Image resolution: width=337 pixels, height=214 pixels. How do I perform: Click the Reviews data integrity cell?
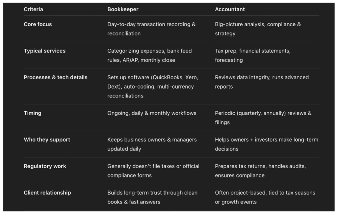tap(262, 82)
